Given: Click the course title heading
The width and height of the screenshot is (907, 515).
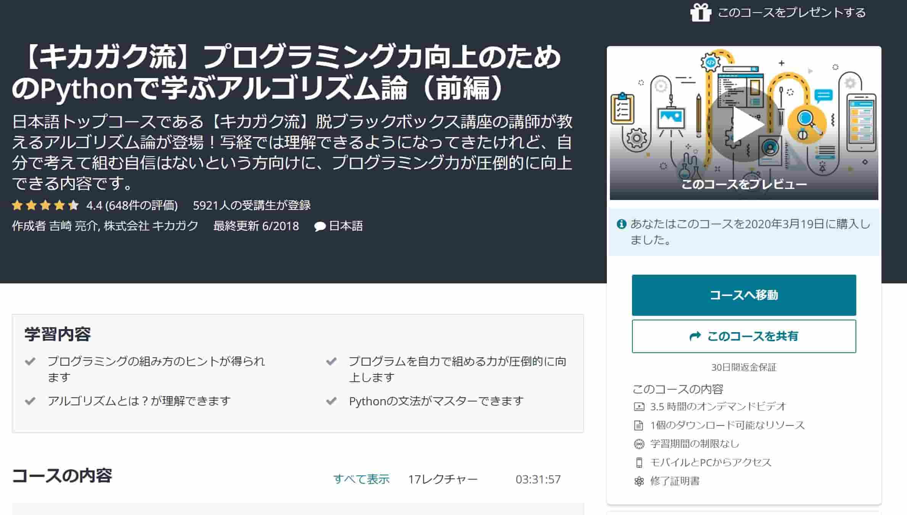Looking at the screenshot, I should tap(286, 72).
